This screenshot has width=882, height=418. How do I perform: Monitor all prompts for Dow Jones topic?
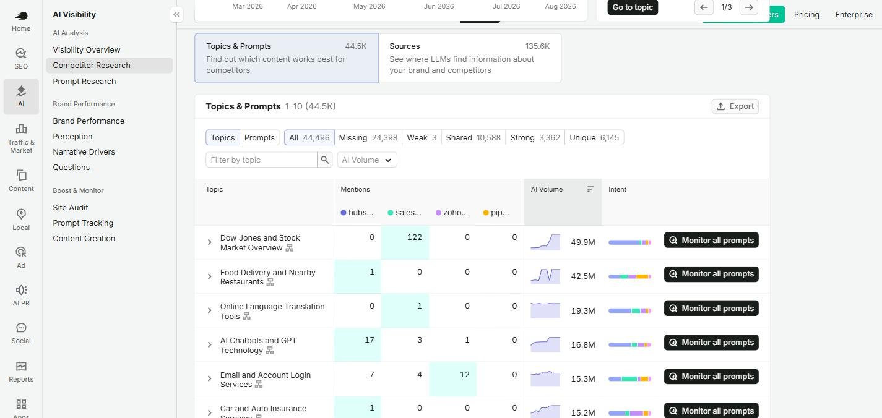click(x=711, y=241)
